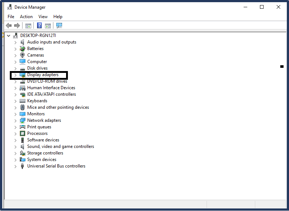Screen dimensions: 289x211
Task: Maximize the Device Manager window
Action: [262, 7]
